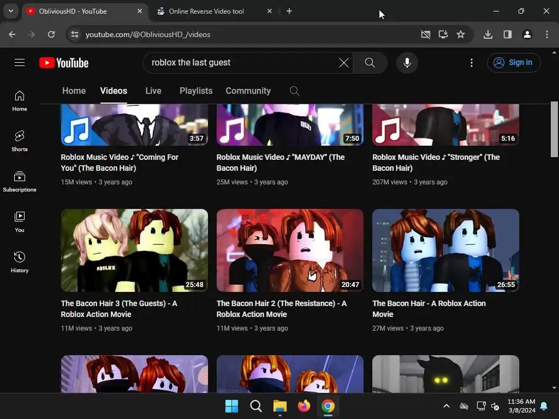Image resolution: width=559 pixels, height=419 pixels.
Task: Clear the search box with the X
Action: click(344, 63)
